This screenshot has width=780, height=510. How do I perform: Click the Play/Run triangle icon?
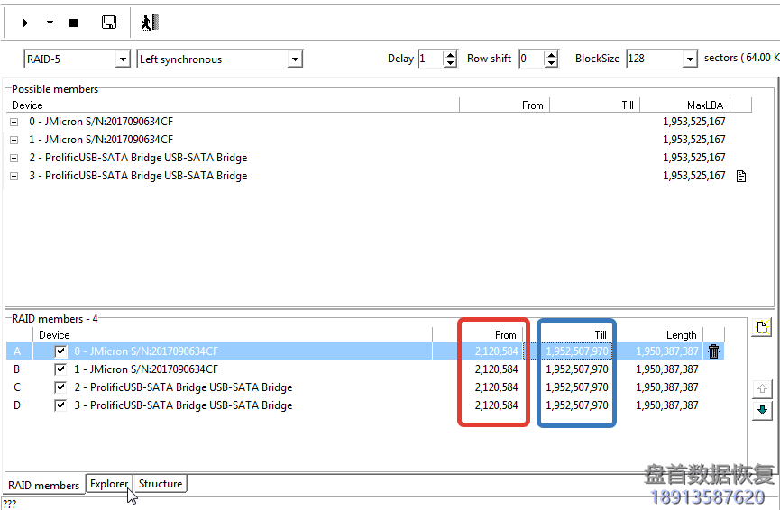click(25, 23)
